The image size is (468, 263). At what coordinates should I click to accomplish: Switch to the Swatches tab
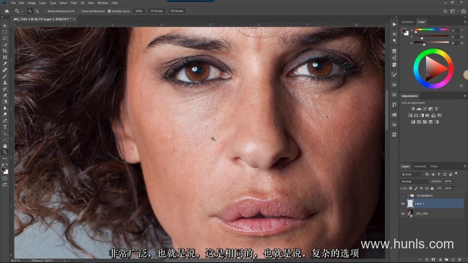pos(407,22)
